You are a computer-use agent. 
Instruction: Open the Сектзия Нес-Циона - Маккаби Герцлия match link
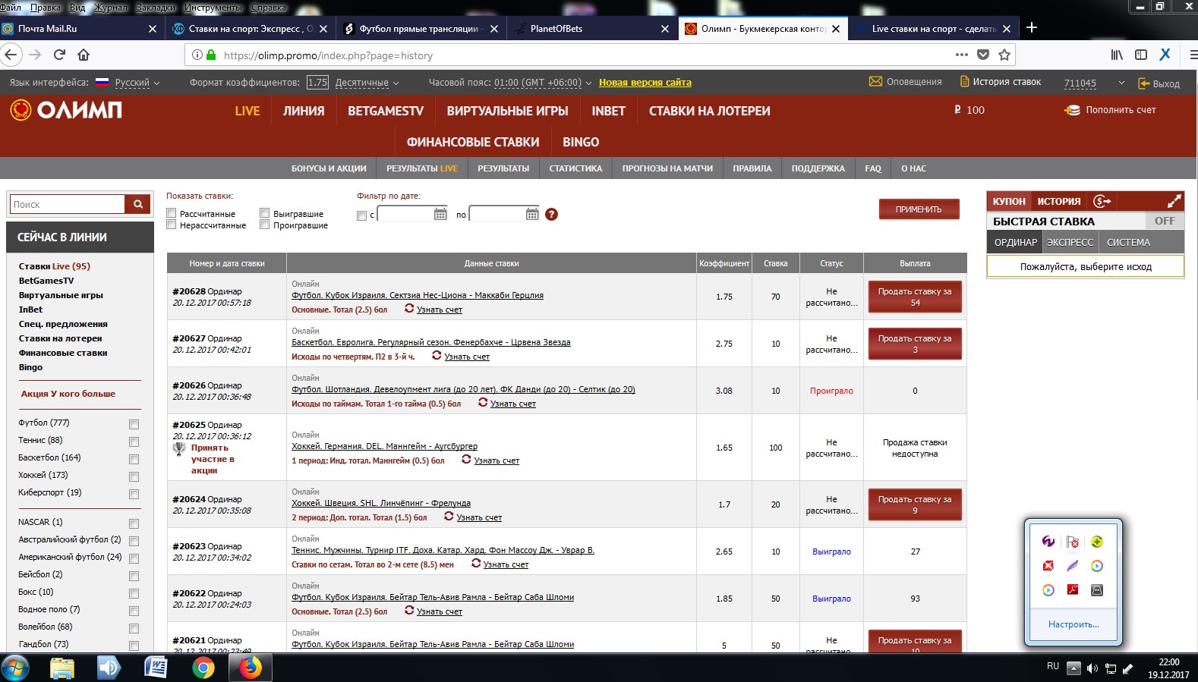[418, 295]
